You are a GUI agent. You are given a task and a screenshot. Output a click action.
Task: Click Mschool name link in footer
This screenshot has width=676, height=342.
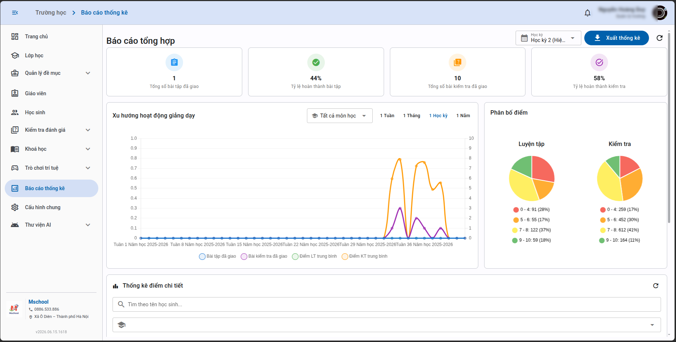38,302
